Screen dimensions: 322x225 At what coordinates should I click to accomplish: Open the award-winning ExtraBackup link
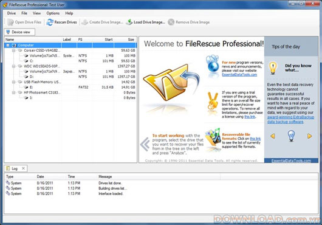(x=290, y=119)
